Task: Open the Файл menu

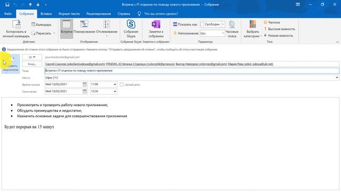Action: point(8,14)
